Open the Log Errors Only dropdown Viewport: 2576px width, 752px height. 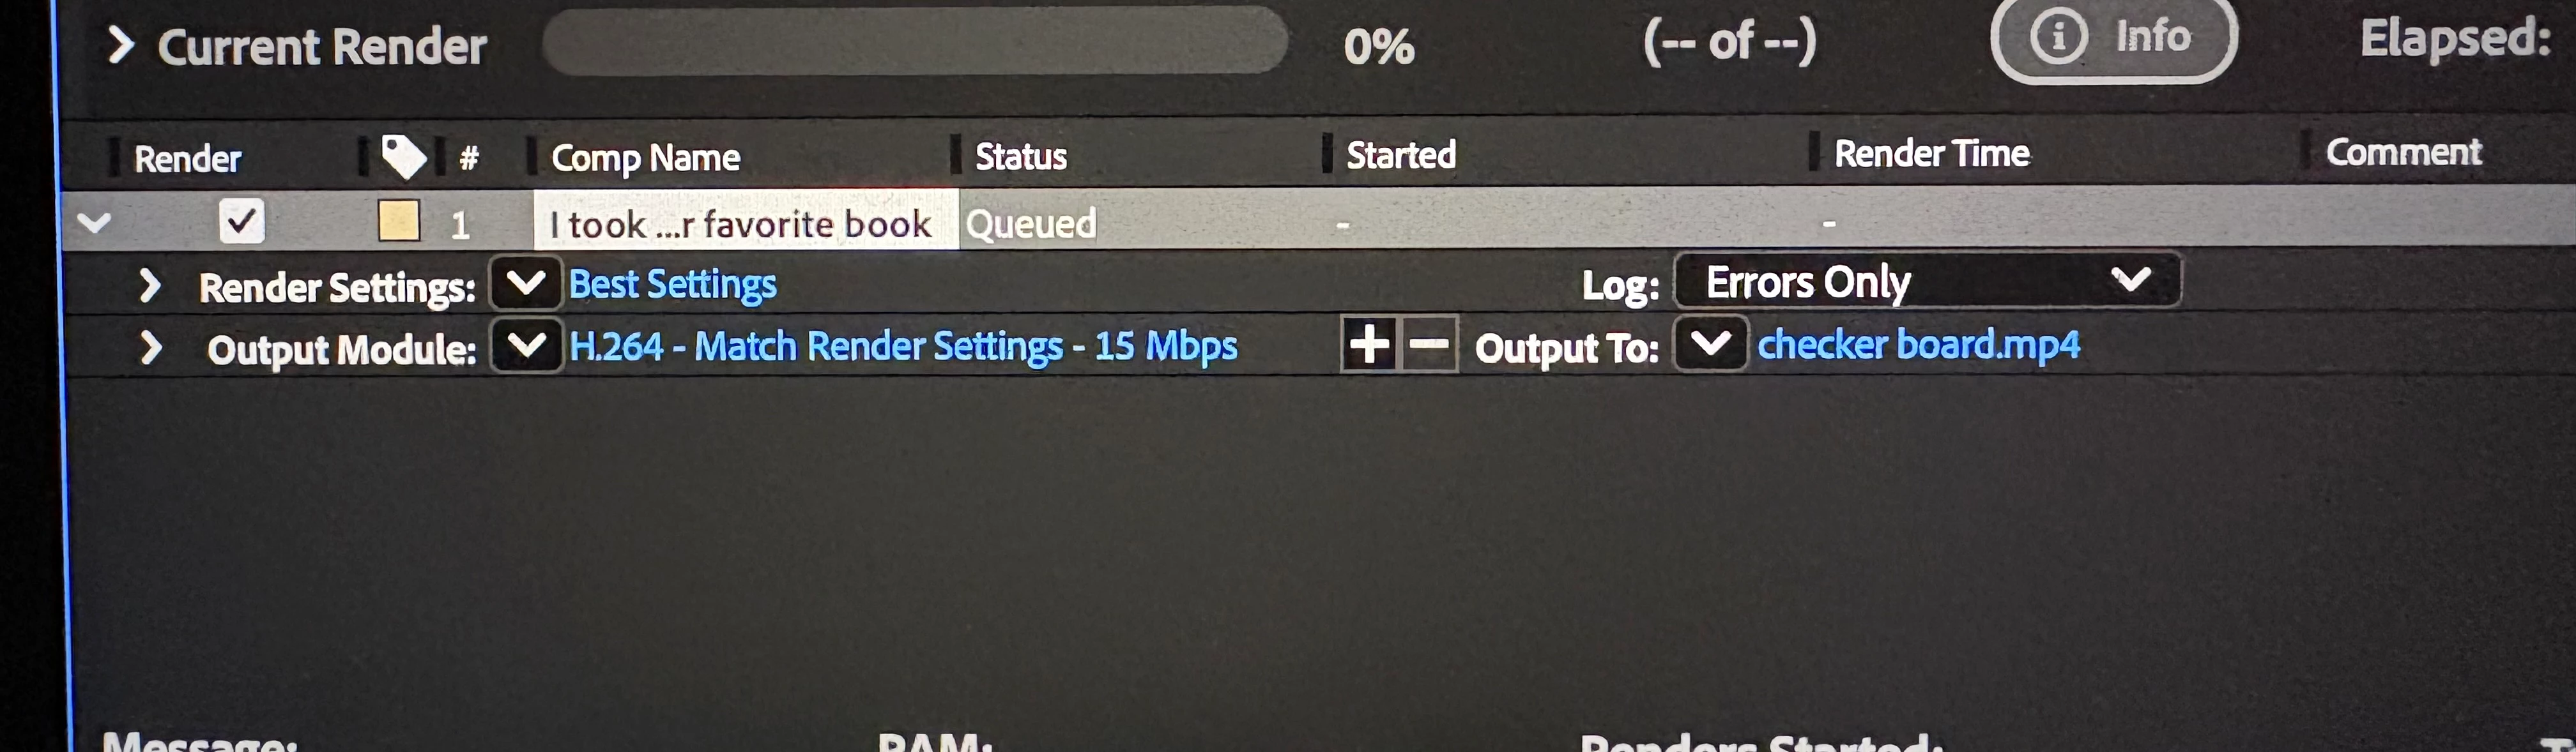(1927, 281)
